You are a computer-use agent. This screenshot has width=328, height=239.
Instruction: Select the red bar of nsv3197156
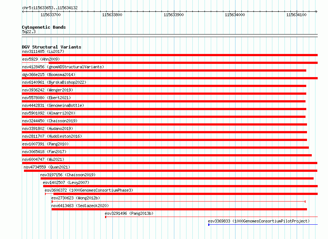click(x=177, y=178)
